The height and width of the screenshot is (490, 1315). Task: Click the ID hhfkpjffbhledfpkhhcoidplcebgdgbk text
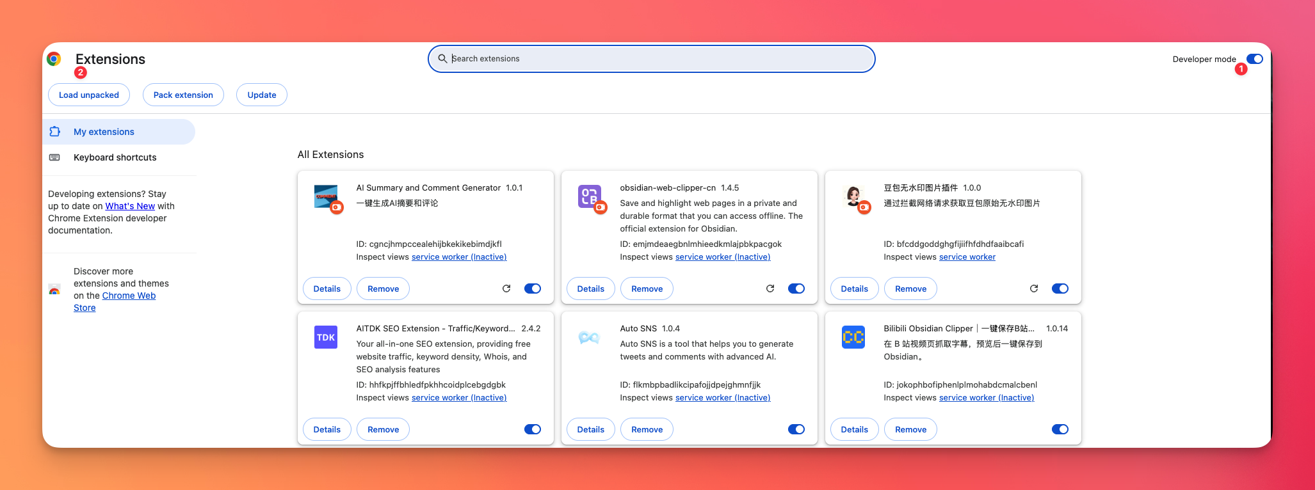[431, 385]
